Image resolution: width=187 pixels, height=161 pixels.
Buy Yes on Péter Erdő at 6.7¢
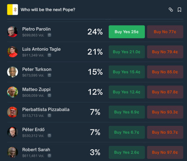pos(127,132)
